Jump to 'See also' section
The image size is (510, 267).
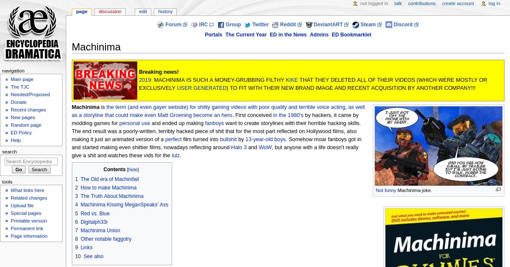93,256
